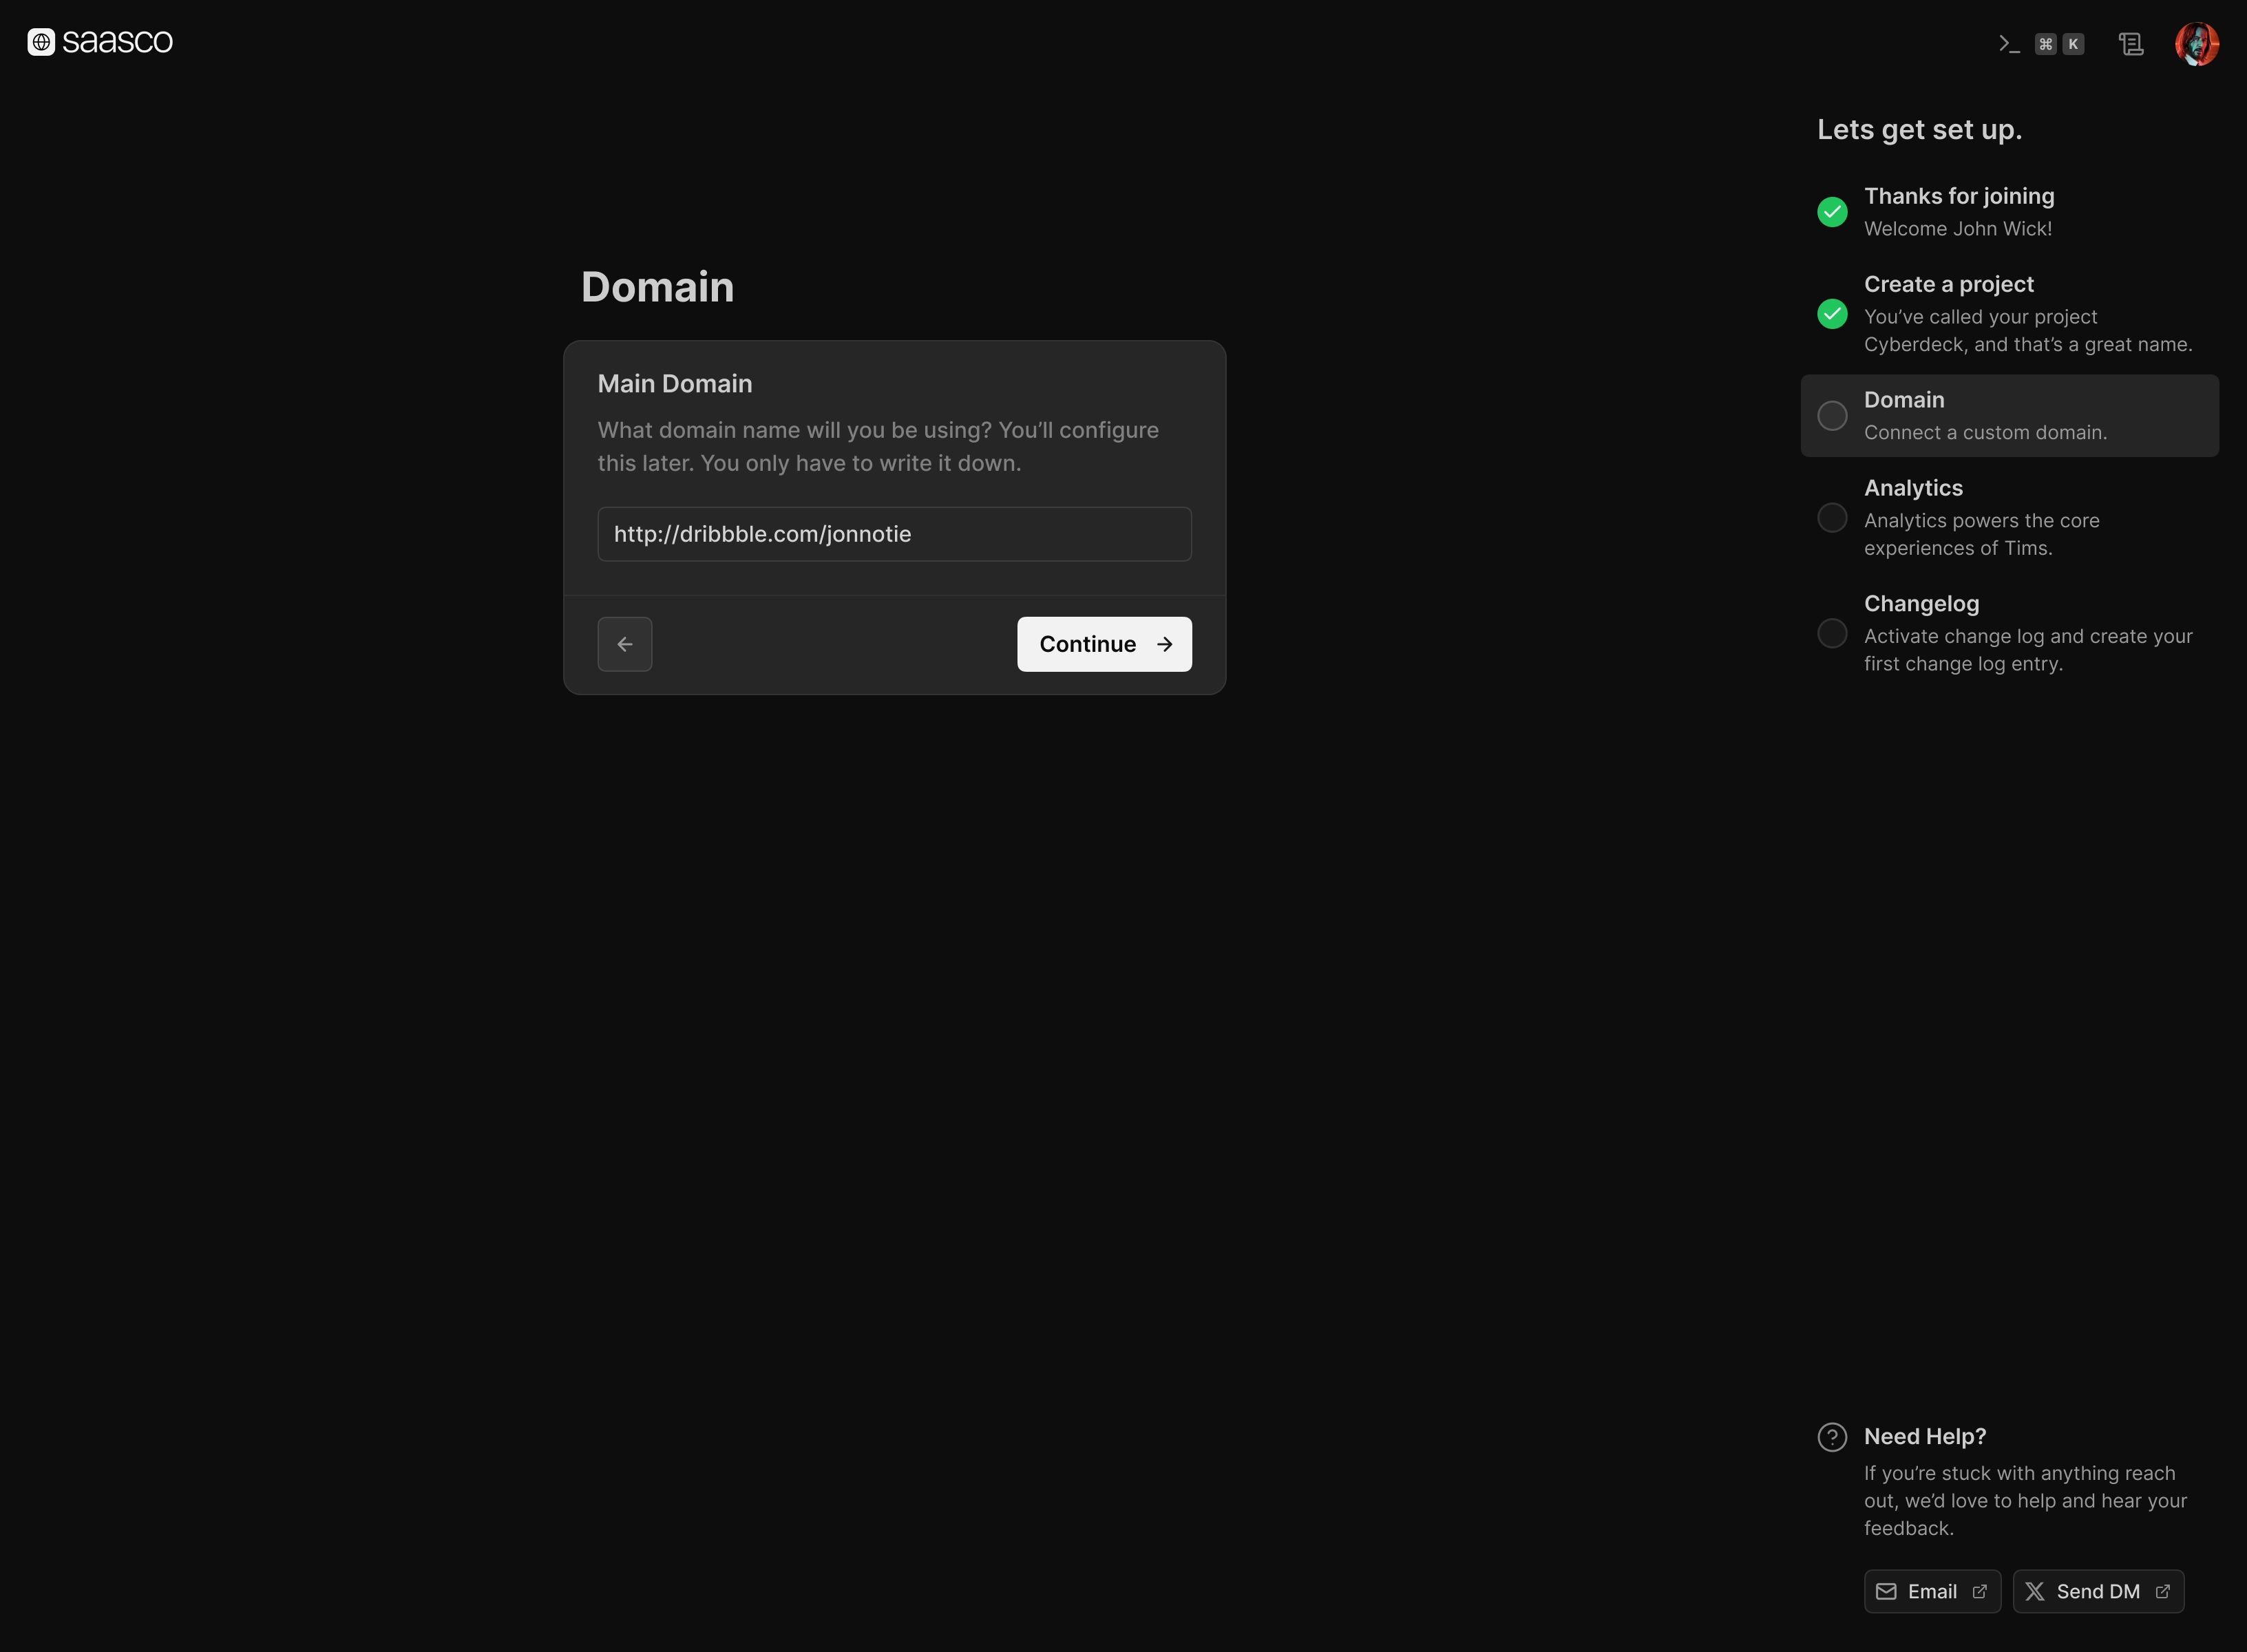This screenshot has height=1652, width=2247.
Task: Click the Send DM button
Action: (x=2098, y=1591)
